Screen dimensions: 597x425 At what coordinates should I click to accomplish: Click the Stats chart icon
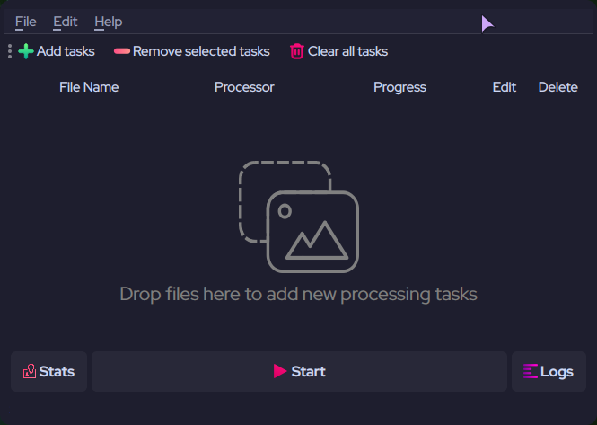coord(30,372)
